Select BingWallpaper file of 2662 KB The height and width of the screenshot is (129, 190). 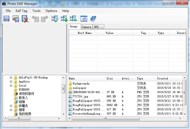(88, 105)
